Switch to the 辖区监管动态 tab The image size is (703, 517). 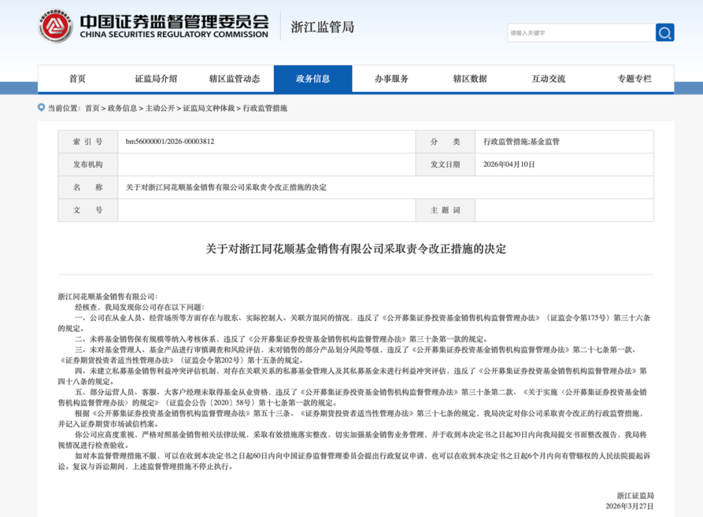(x=235, y=78)
